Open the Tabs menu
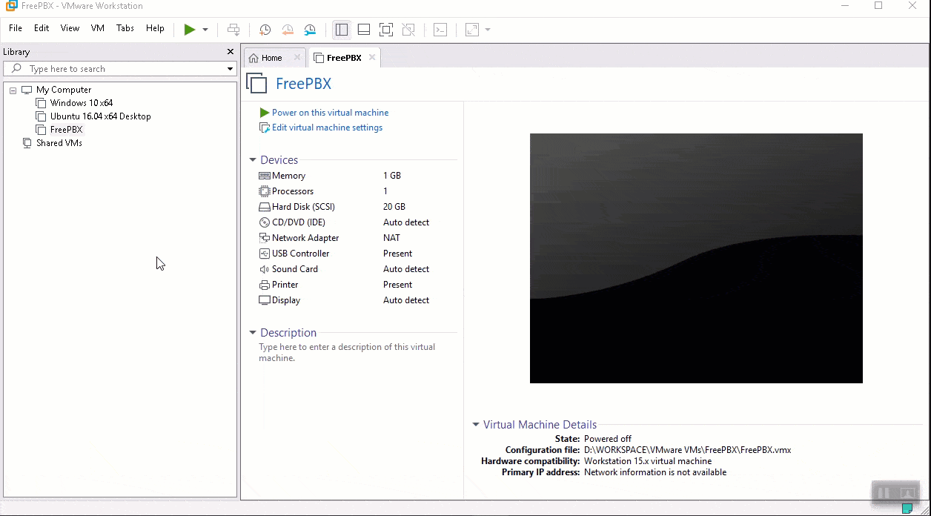 point(125,28)
